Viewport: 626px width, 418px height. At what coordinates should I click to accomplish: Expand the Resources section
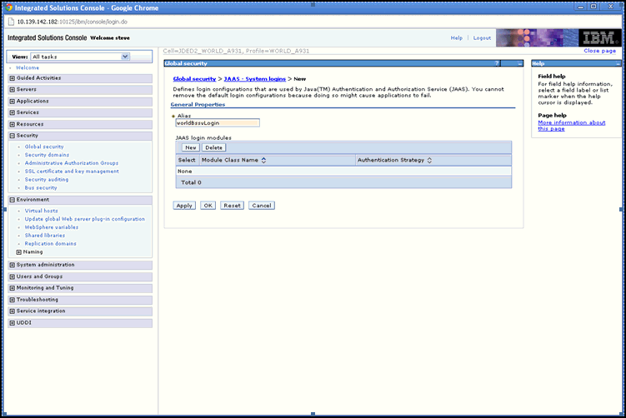click(12, 124)
